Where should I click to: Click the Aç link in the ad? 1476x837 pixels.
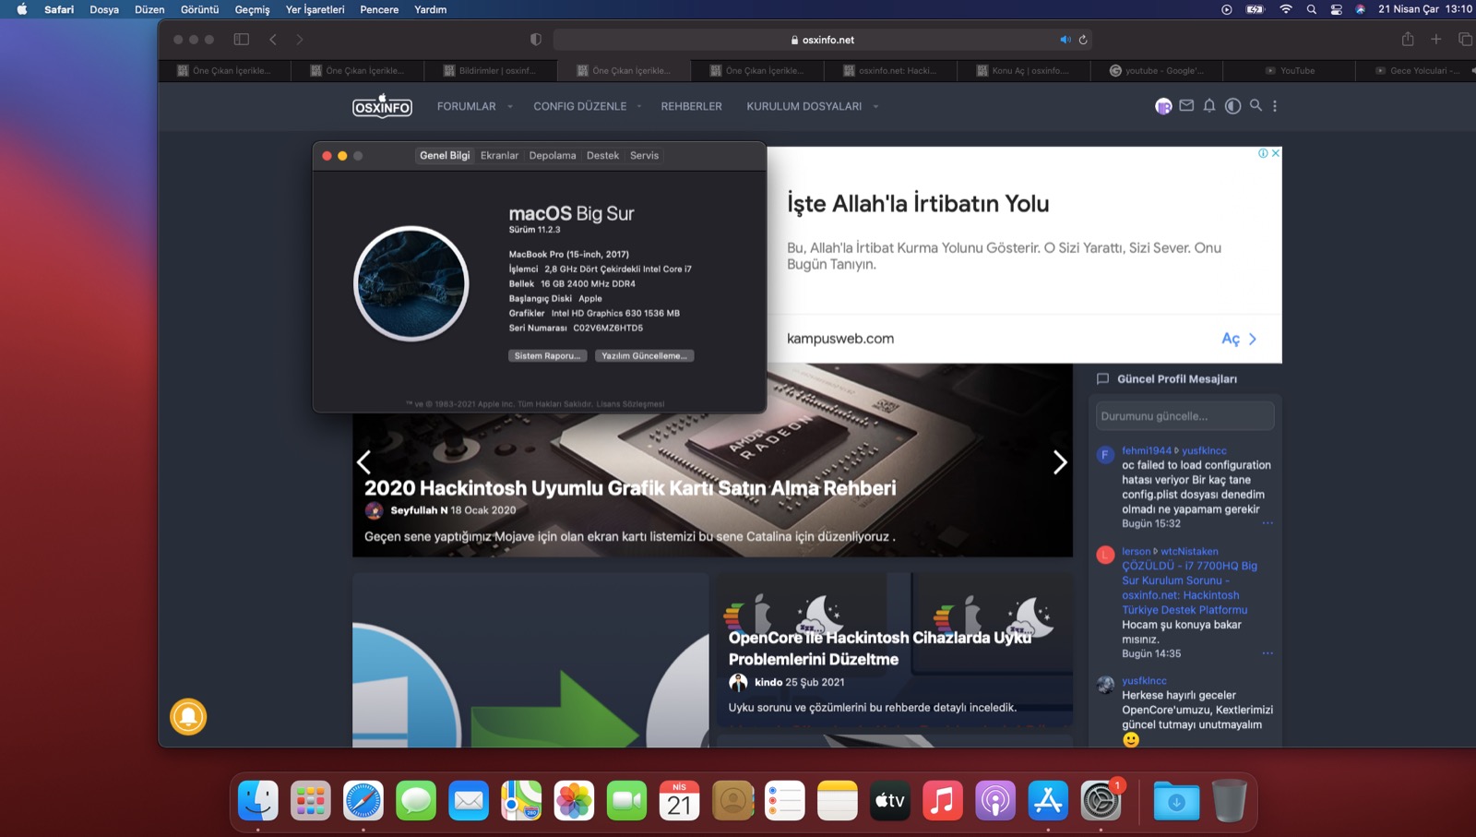pyautogui.click(x=1239, y=339)
